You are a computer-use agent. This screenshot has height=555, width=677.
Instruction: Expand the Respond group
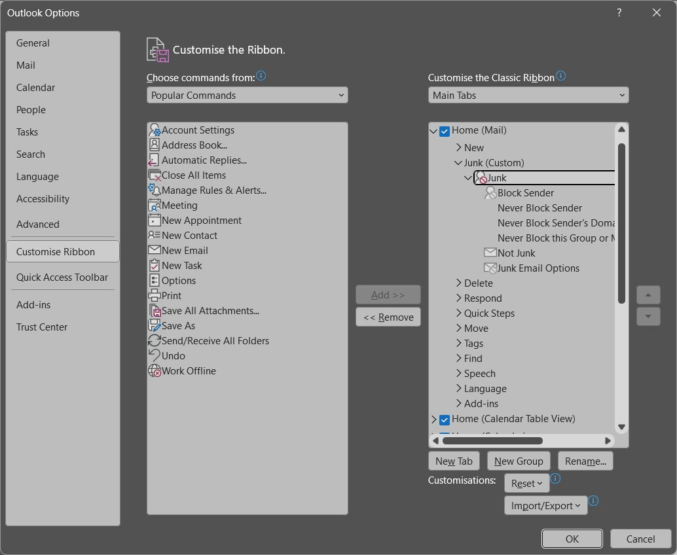458,298
